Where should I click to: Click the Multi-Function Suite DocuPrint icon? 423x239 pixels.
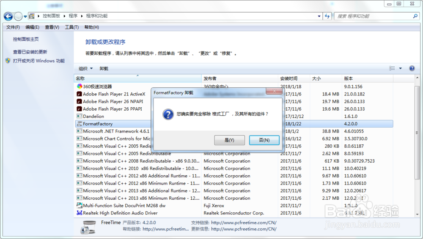(80, 205)
